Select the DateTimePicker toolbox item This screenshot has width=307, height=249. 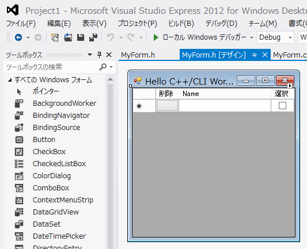coord(59,236)
